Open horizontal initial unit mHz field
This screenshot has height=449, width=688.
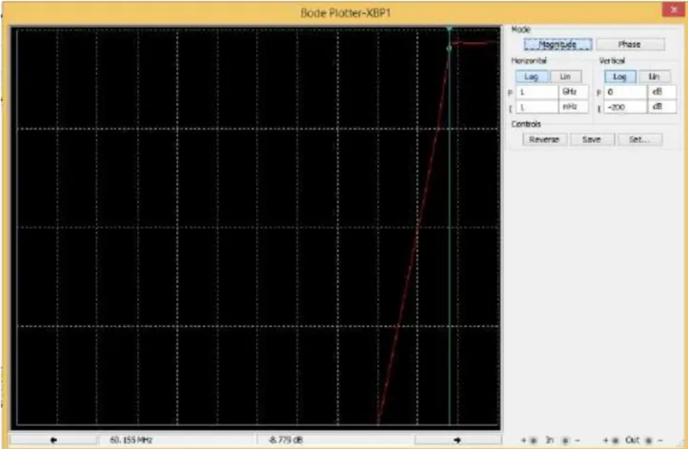tap(573, 107)
